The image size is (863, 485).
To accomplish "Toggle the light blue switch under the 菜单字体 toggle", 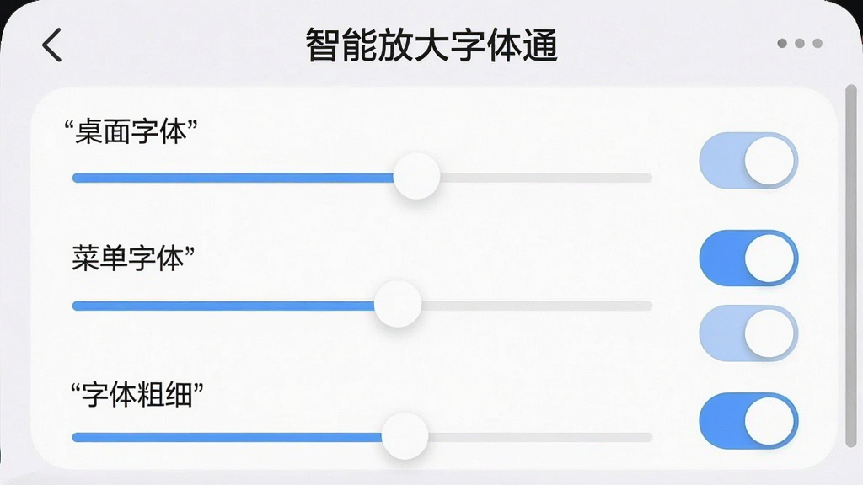I will point(748,333).
